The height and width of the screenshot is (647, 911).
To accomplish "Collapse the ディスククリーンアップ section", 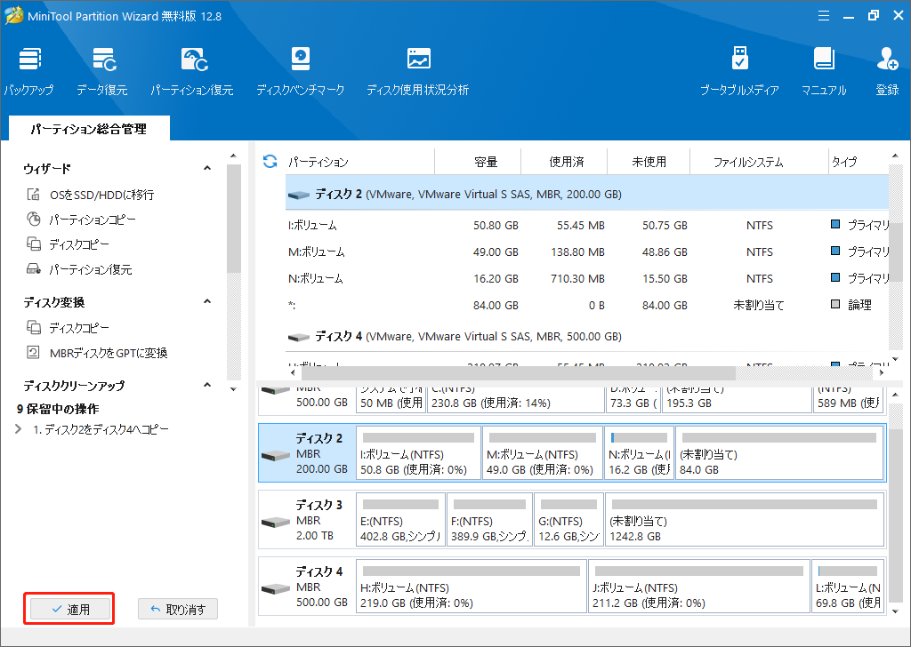I will tap(206, 385).
